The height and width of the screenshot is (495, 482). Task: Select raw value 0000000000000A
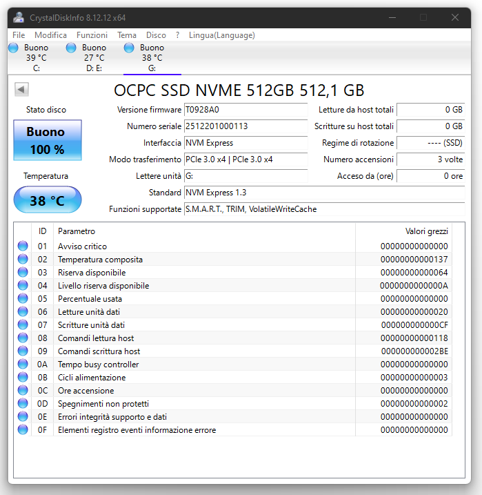[414, 286]
